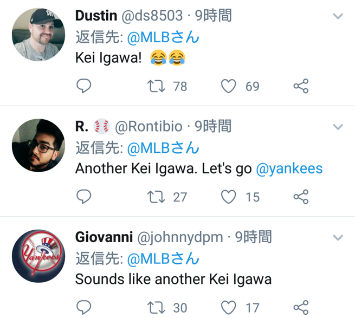The image size is (355, 318).
Task: Open the dropdown menu on Dustin's tweet
Action: tap(338, 16)
